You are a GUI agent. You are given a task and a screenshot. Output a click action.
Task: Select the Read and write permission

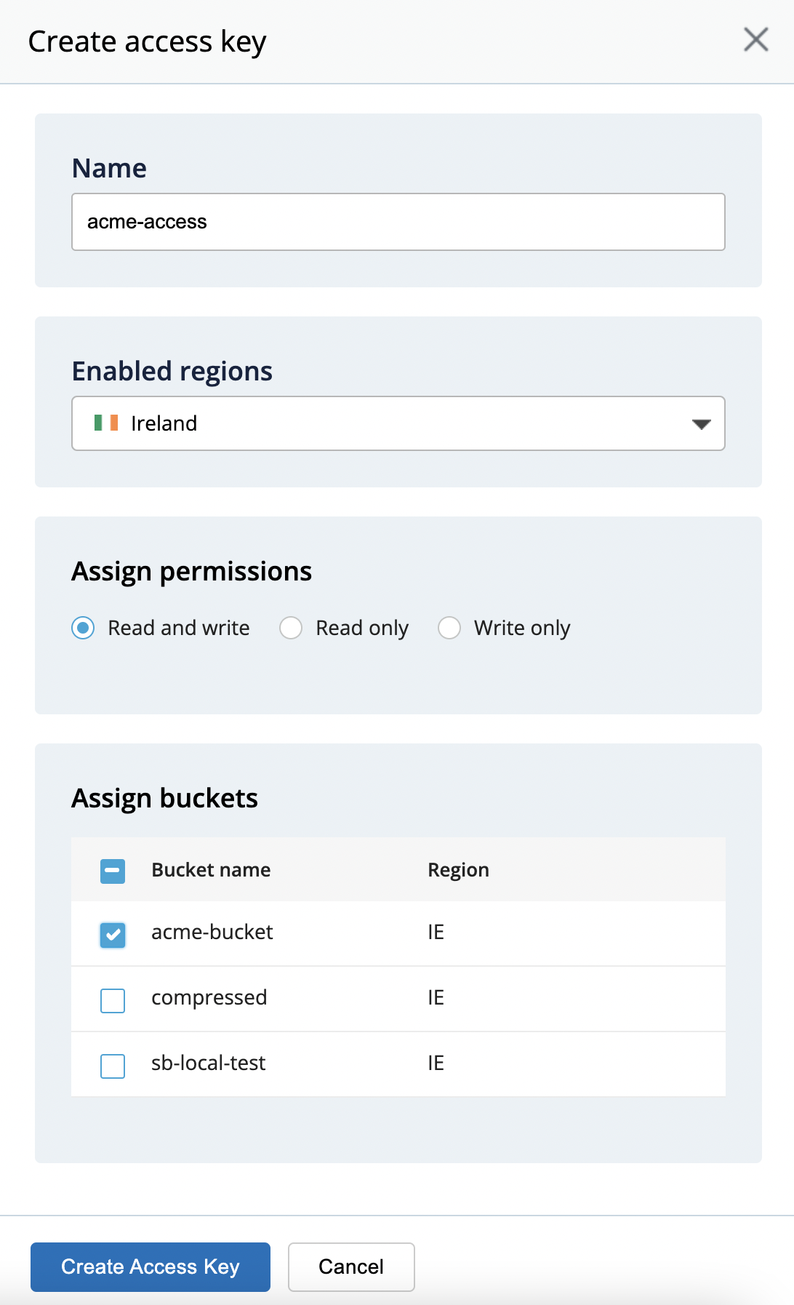tap(83, 628)
